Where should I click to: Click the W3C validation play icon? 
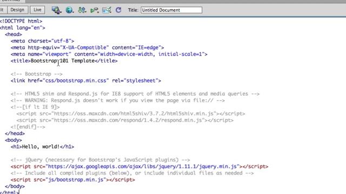coord(95,10)
